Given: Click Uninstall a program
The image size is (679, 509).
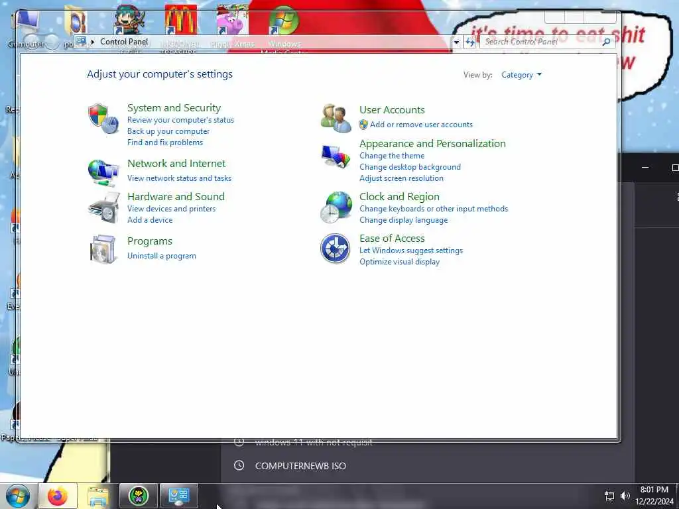Looking at the screenshot, I should (162, 256).
